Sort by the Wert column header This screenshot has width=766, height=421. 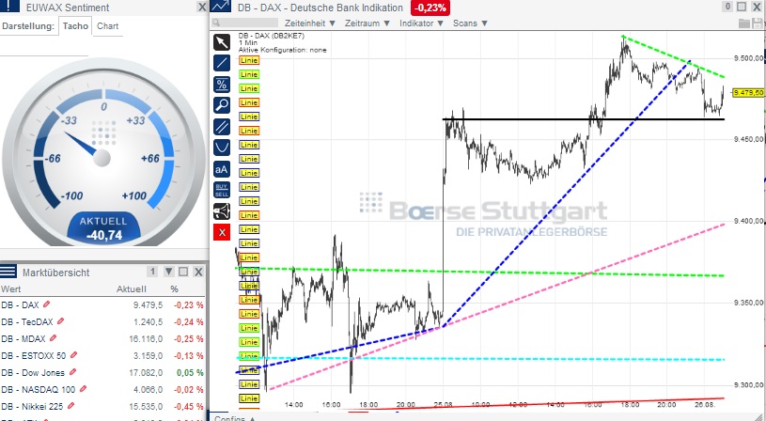point(10,289)
